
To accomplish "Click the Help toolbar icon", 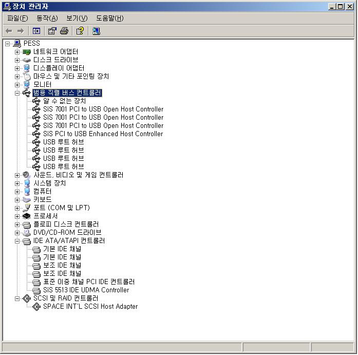I will click(80, 31).
